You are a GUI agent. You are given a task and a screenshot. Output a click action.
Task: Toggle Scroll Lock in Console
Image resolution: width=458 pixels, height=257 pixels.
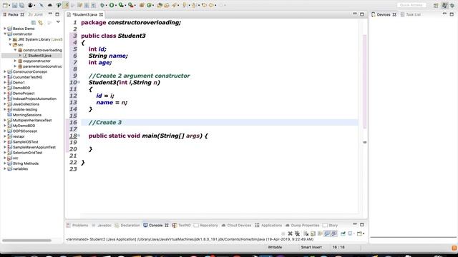[313, 233]
